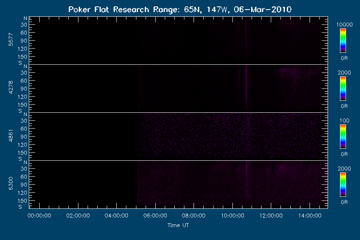Click the 'Time UT' x-axis title
360x240 pixels.
click(178, 225)
